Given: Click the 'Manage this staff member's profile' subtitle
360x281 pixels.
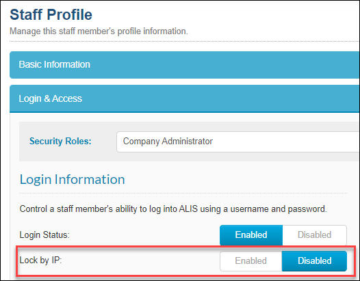Looking at the screenshot, I should coord(99,31).
